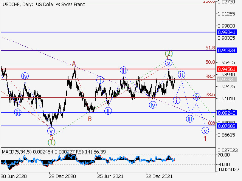Select the MACD(5,34,5) indicator label
This screenshot has height=181, width=242.
pos(17,152)
